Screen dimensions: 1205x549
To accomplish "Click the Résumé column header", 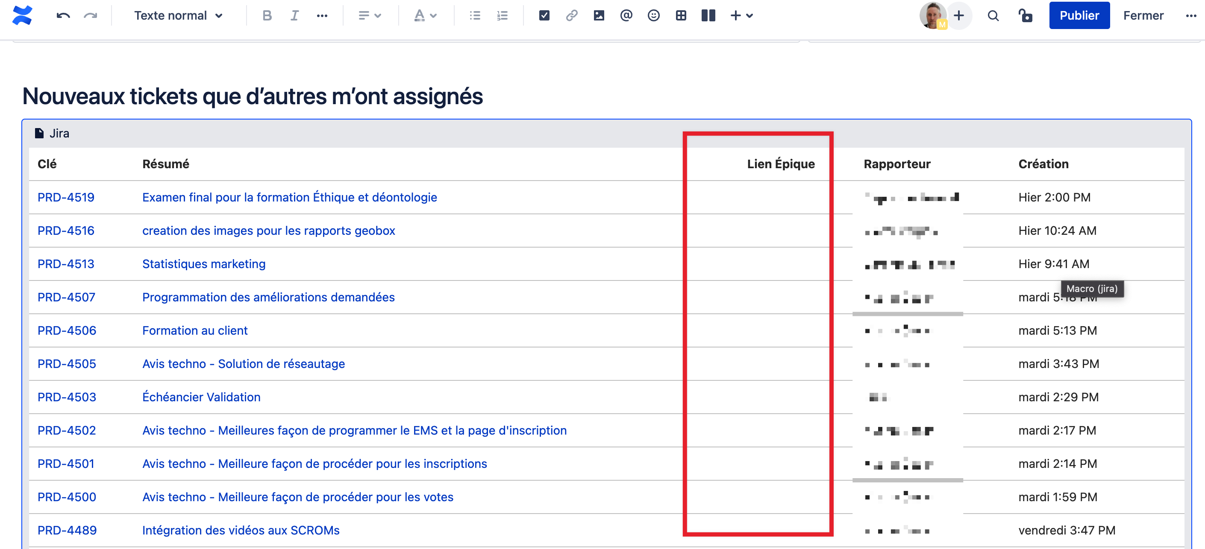I will click(x=166, y=164).
